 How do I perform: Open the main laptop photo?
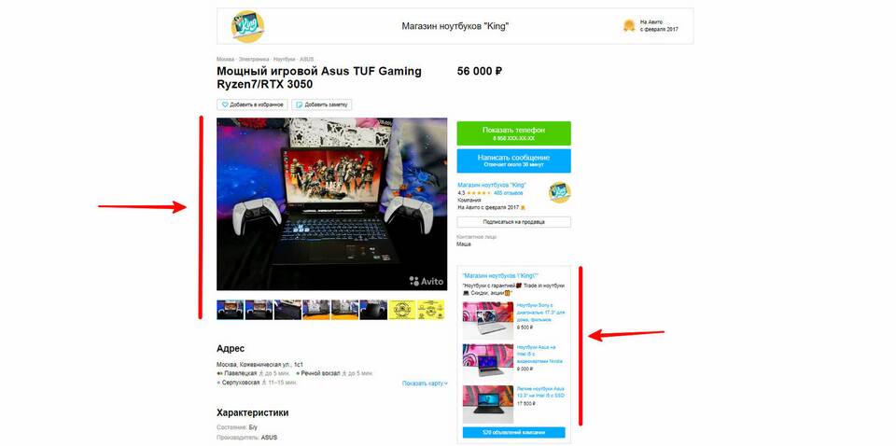coord(318,203)
